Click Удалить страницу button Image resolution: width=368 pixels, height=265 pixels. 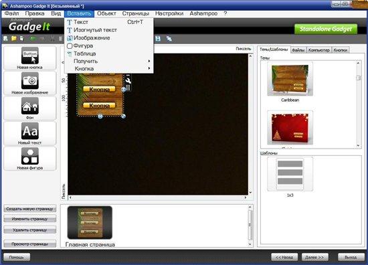[x=30, y=230]
